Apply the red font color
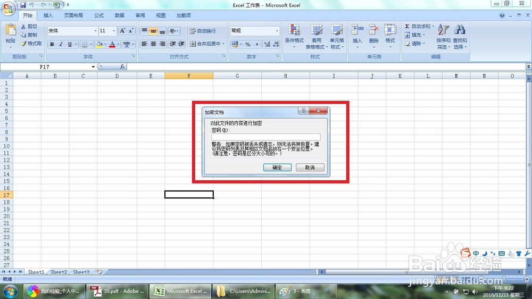 tap(112, 44)
